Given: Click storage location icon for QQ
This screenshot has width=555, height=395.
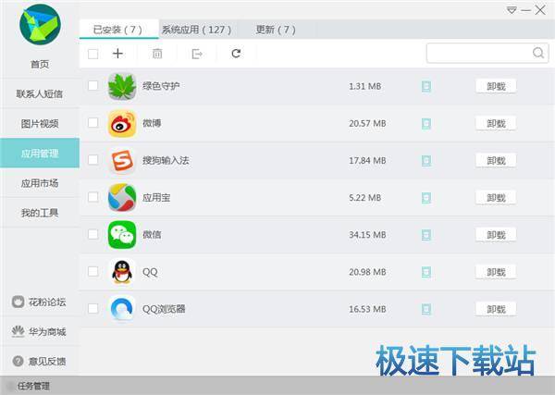Looking at the screenshot, I should [x=426, y=272].
